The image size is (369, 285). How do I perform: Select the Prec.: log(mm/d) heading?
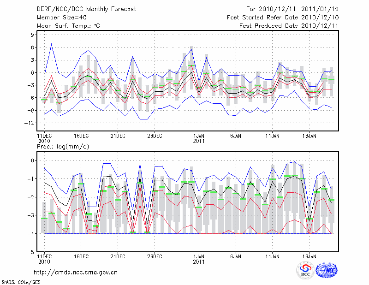[63, 147]
